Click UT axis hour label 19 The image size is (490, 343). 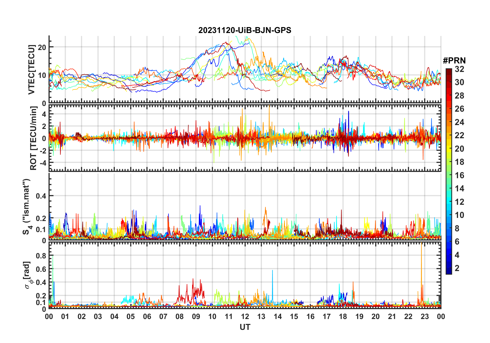[359, 316]
